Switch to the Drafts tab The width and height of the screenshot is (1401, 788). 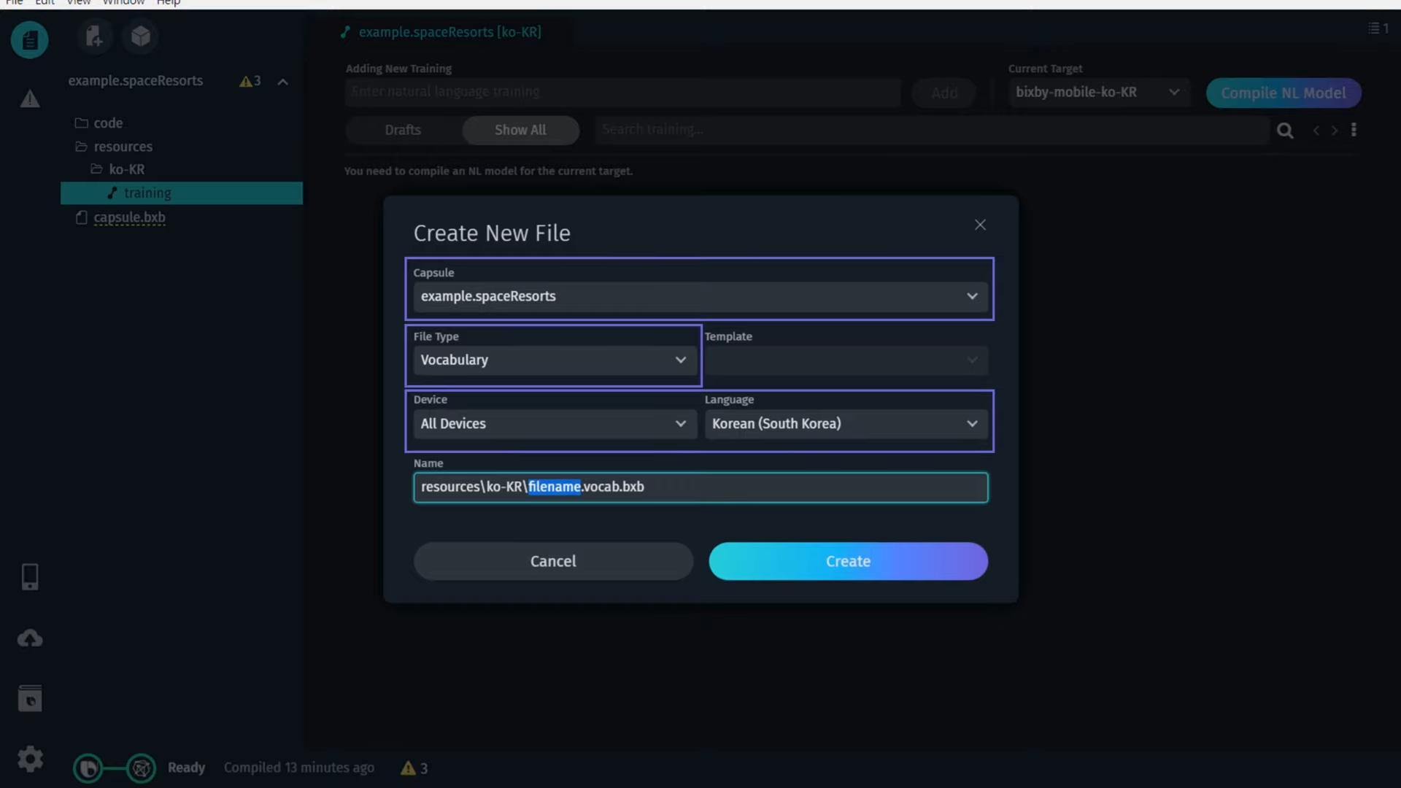403,130
